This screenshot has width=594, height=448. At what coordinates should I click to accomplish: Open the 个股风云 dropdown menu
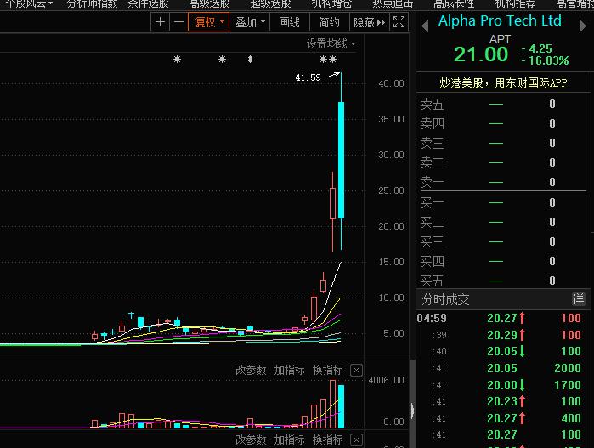pos(29,3)
